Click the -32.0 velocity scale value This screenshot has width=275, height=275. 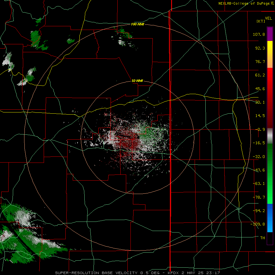pos(259,157)
